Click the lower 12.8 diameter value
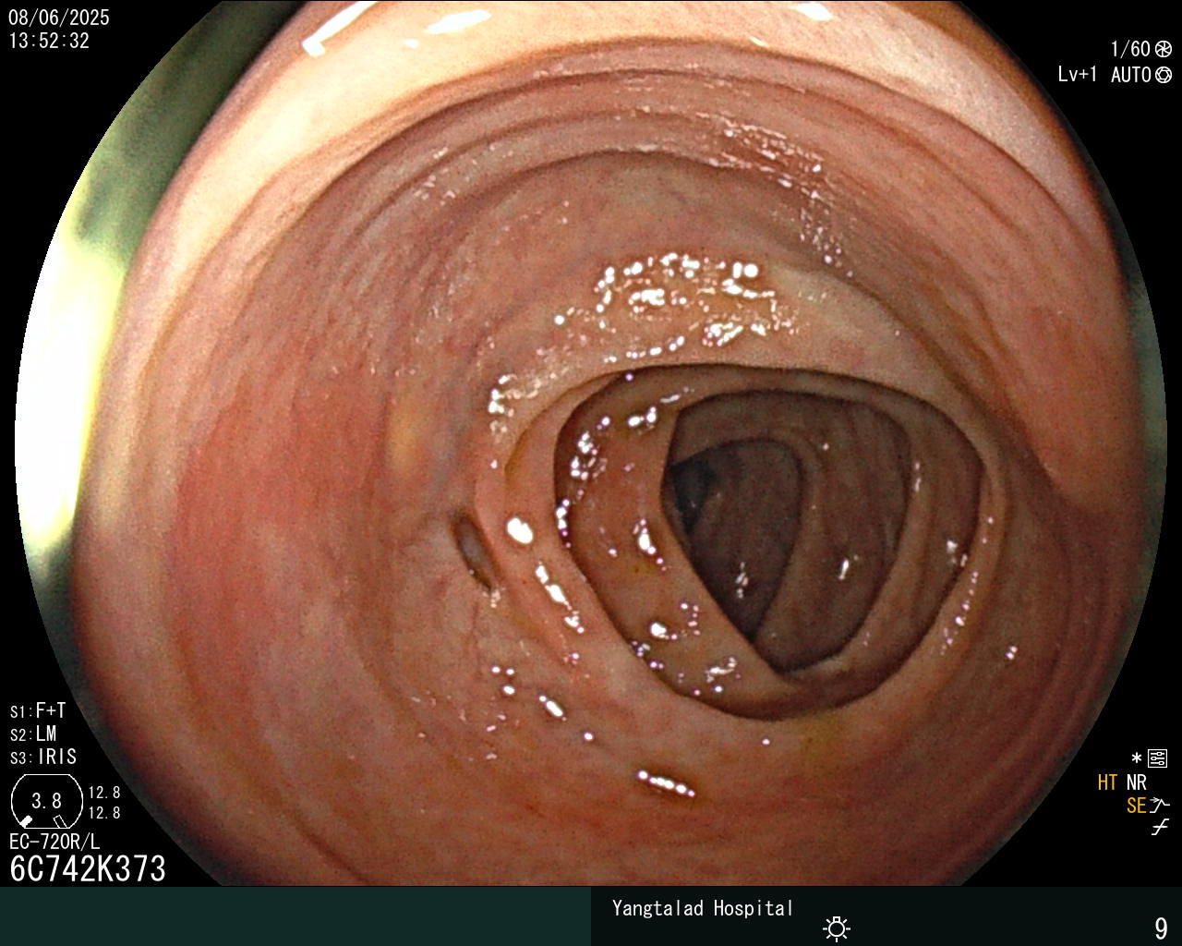The width and height of the screenshot is (1182, 946). [x=104, y=813]
